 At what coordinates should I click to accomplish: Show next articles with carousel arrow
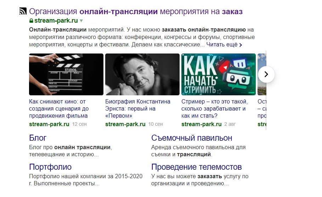pos(266,74)
